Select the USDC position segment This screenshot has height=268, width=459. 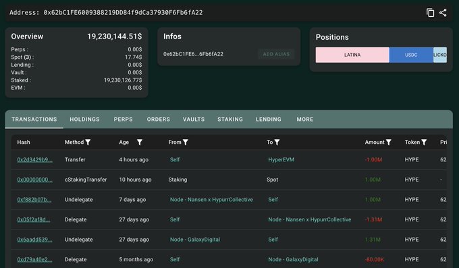point(411,55)
